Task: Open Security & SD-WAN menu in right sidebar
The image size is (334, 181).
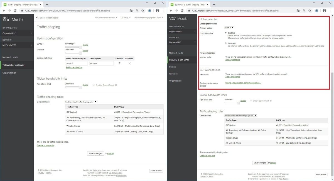Action: [x=182, y=60]
